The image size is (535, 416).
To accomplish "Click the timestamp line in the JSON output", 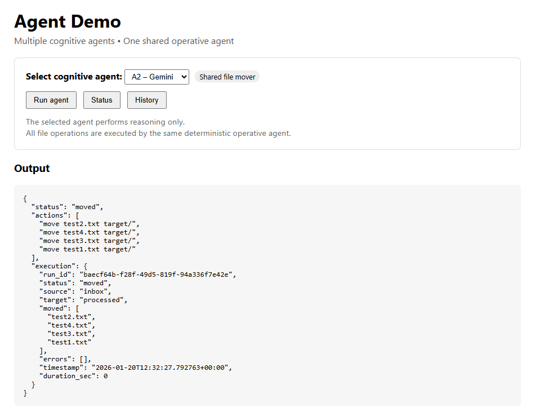I will (x=135, y=368).
